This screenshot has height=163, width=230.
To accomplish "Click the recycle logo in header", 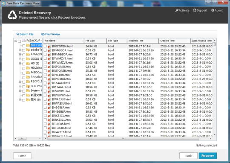I will coord(12,15).
